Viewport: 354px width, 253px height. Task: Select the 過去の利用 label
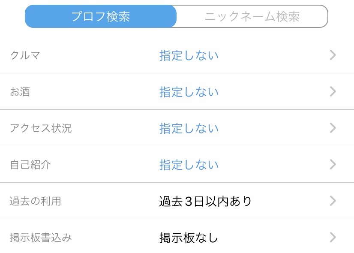[36, 201]
